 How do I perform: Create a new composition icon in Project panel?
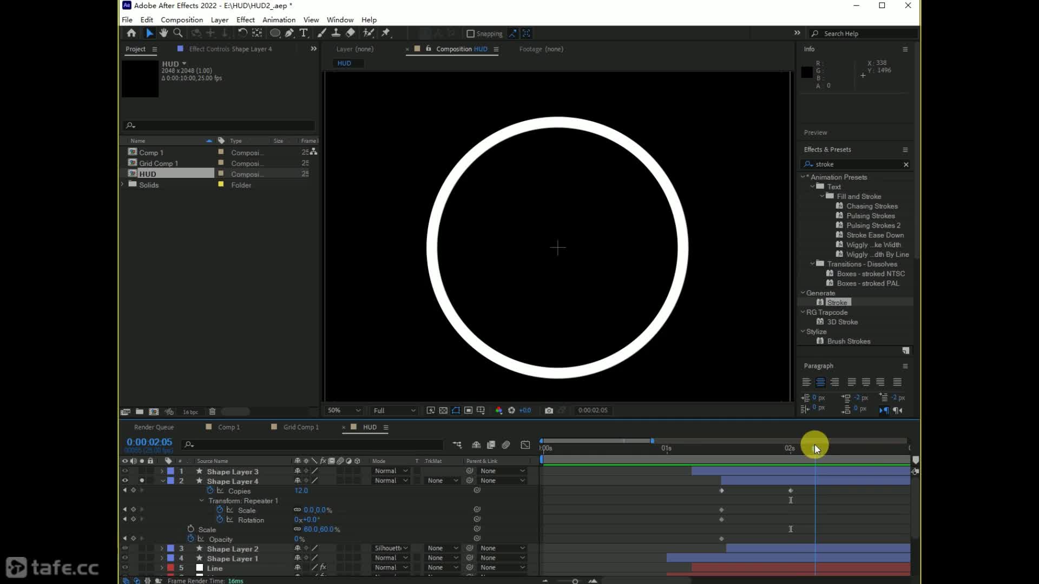154,412
